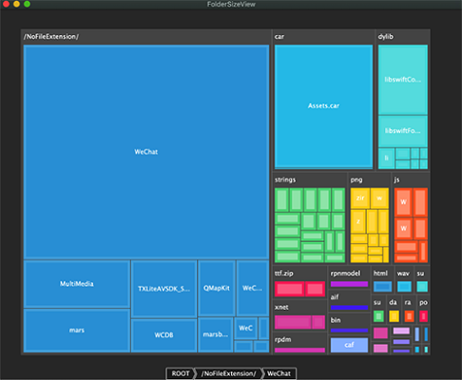The width and height of the screenshot is (462, 380).
Task: Open the QMapKit block
Action: (217, 288)
